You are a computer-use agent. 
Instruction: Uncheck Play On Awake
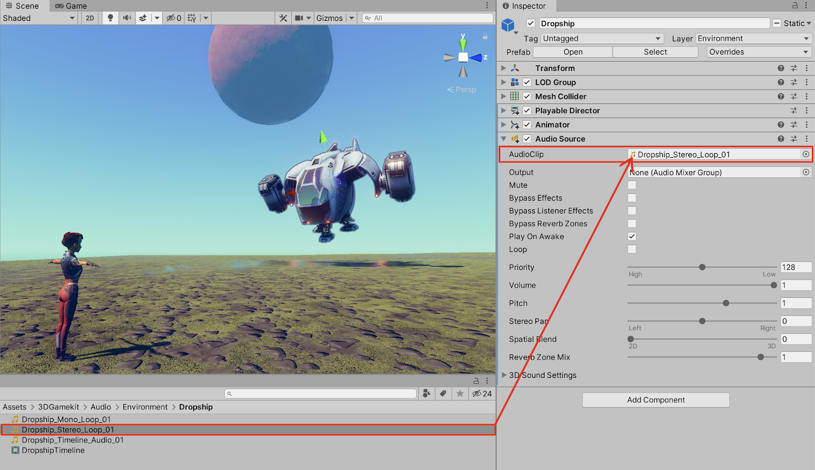[x=632, y=236]
